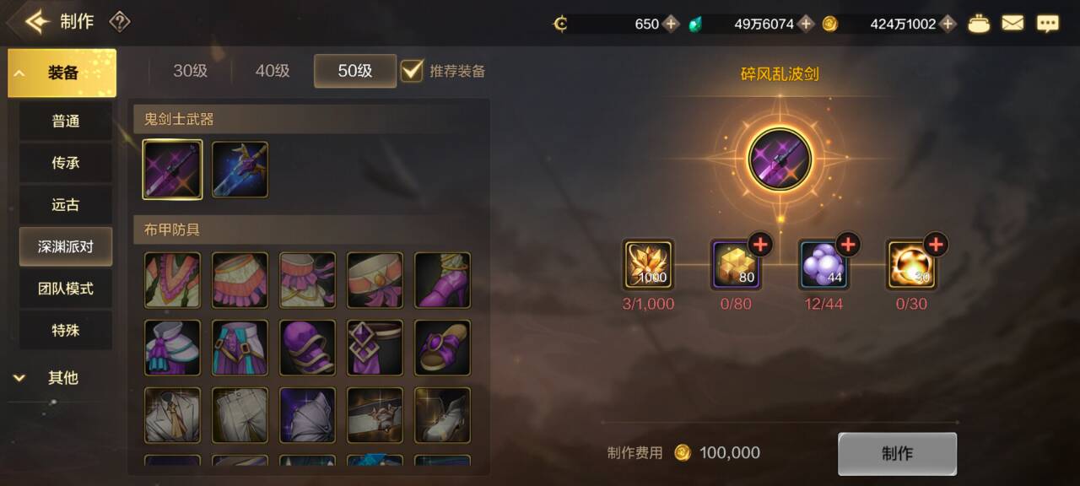Viewport: 1080px width, 486px height.
Task: Click the 制作 craft button
Action: pyautogui.click(x=897, y=454)
